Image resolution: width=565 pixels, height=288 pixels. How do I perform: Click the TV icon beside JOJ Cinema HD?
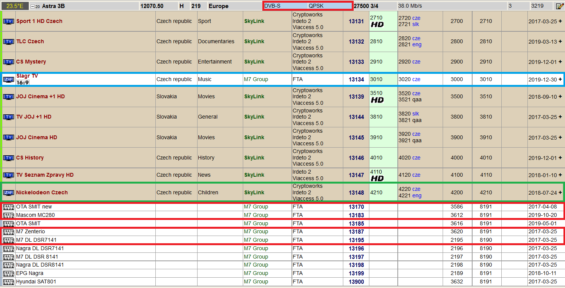[x=8, y=138]
